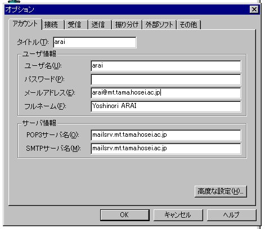
Task: Close the オプション dialog with X
Action: pos(254,9)
